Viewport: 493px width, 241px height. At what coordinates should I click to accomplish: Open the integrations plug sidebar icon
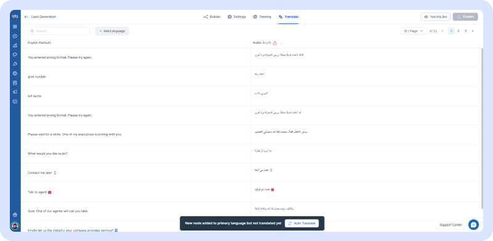pyautogui.click(x=15, y=64)
